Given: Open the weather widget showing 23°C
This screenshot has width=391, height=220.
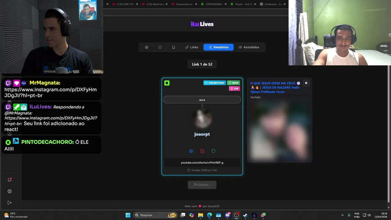Looking at the screenshot, I should [x=16, y=215].
